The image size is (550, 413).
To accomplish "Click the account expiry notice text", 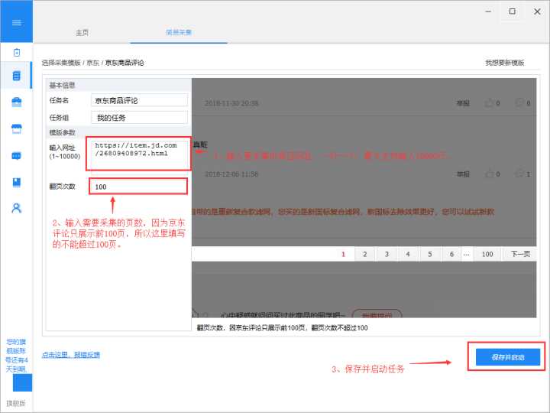I will pyautogui.click(x=16, y=356).
